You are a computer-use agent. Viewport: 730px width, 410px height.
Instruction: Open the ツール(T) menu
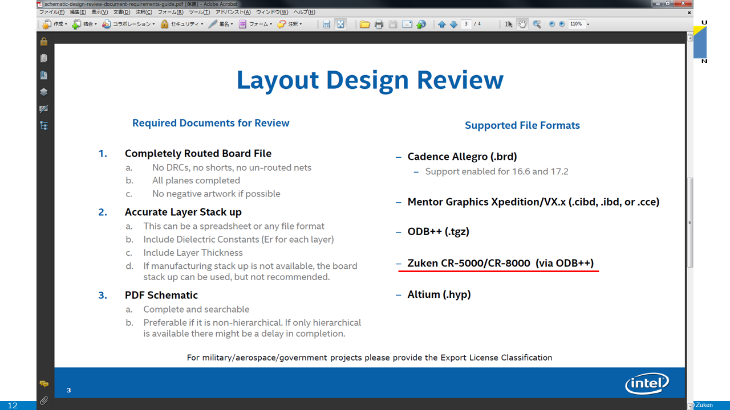pyautogui.click(x=200, y=12)
